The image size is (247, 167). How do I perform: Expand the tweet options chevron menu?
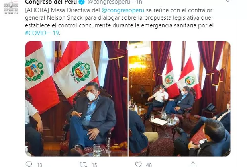pos(228,1)
